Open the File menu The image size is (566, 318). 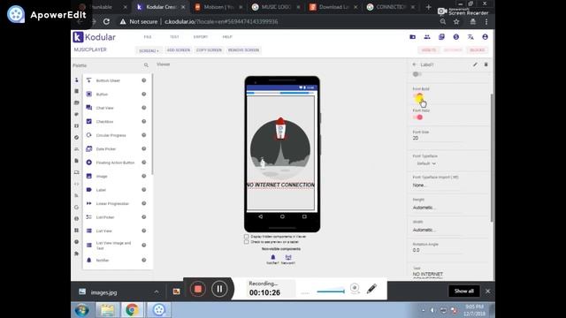pos(148,37)
